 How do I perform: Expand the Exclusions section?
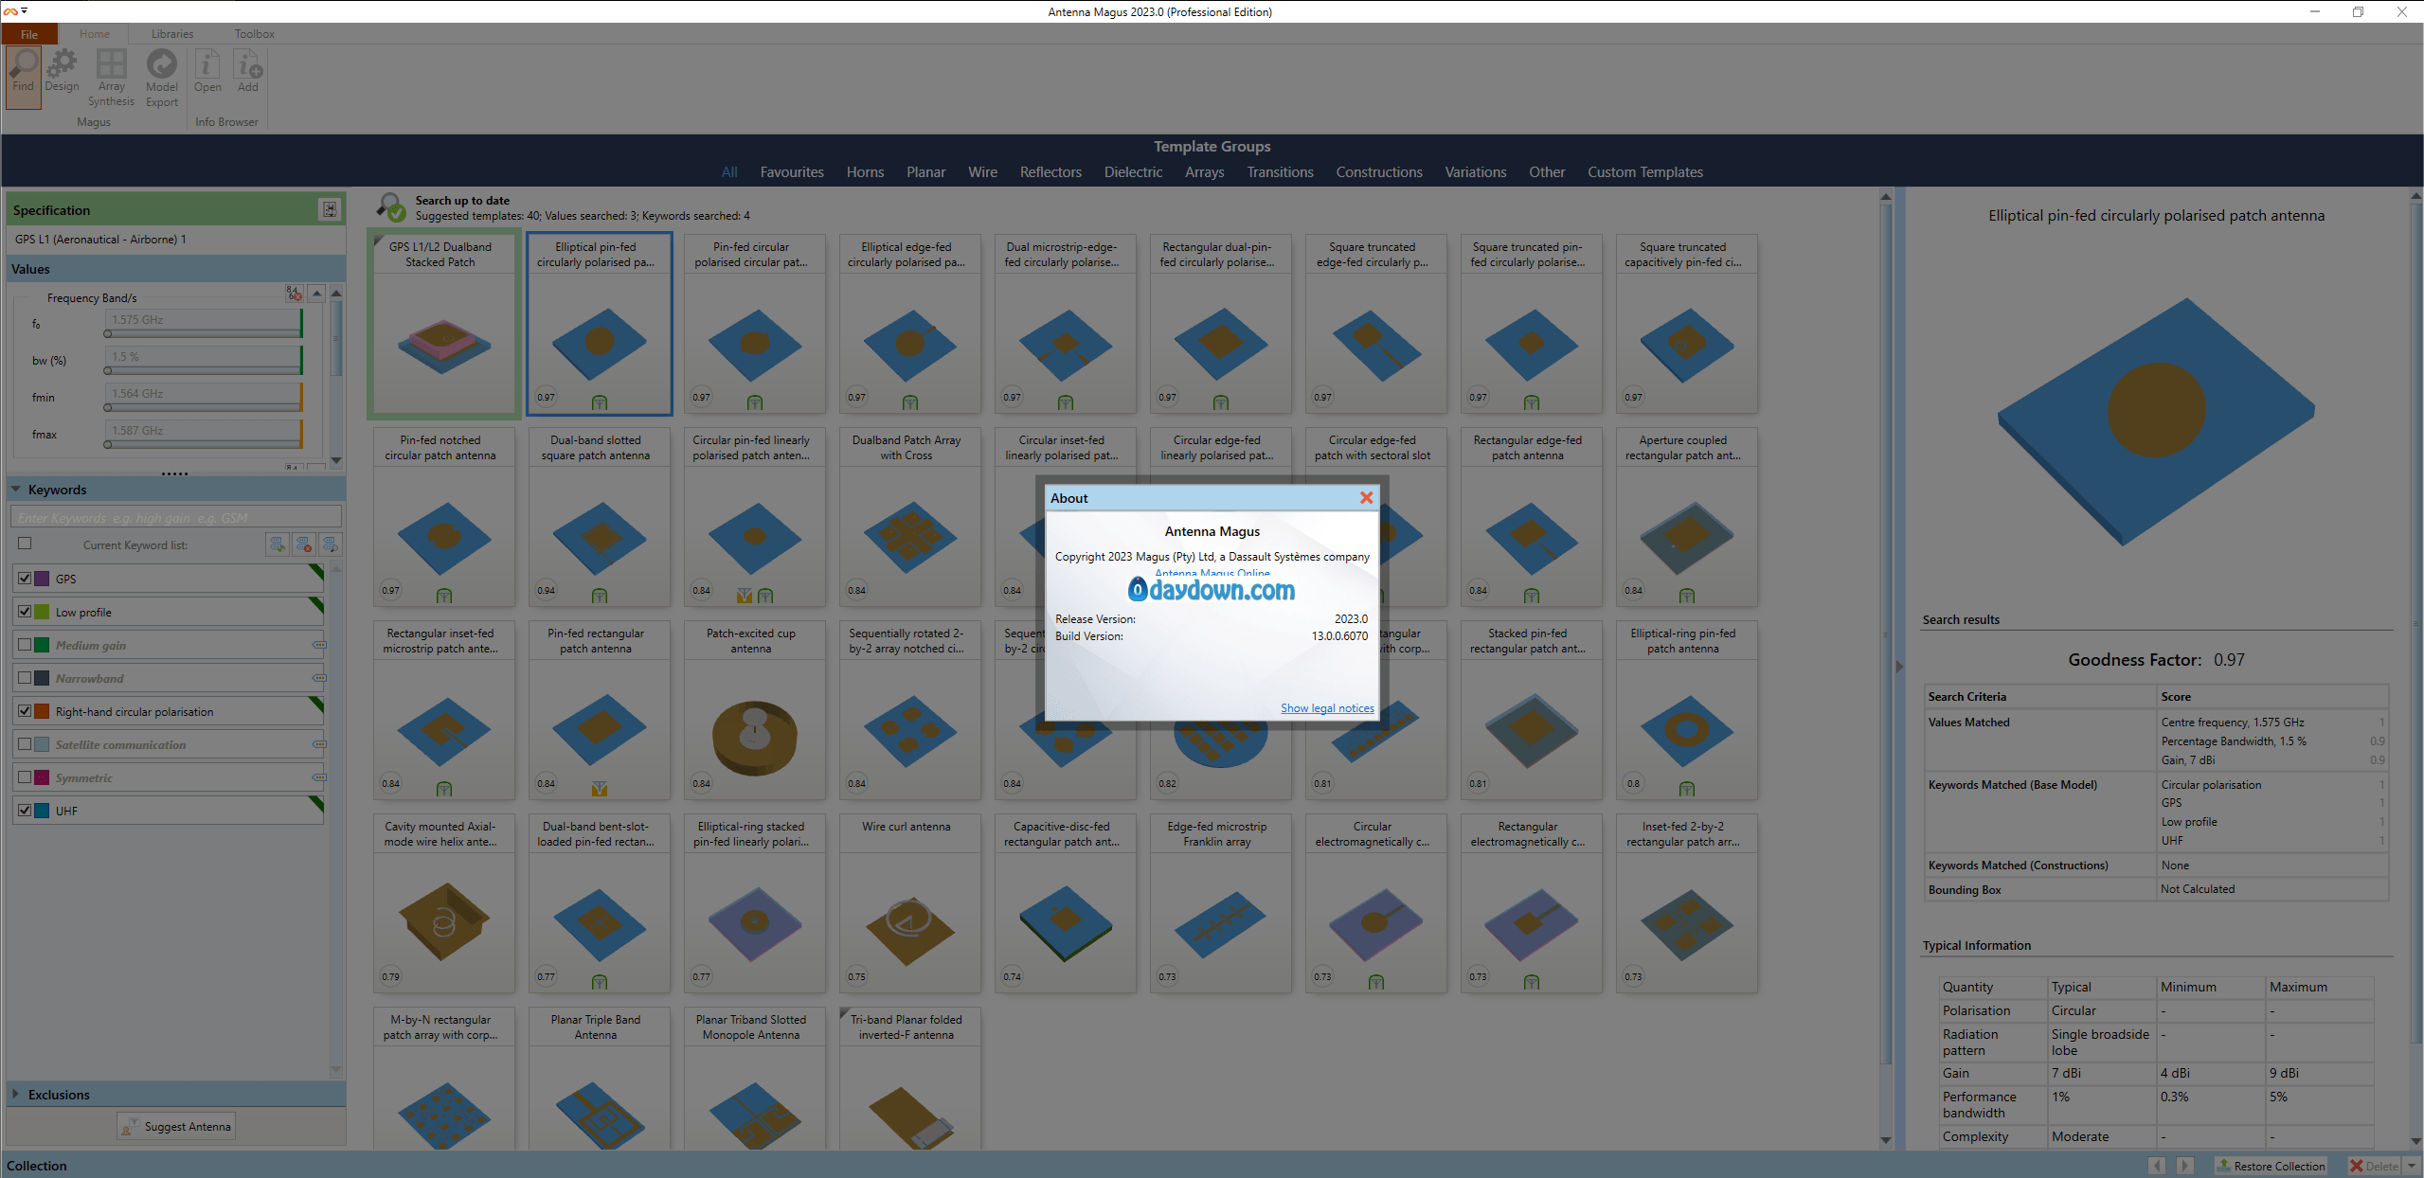pos(15,1094)
